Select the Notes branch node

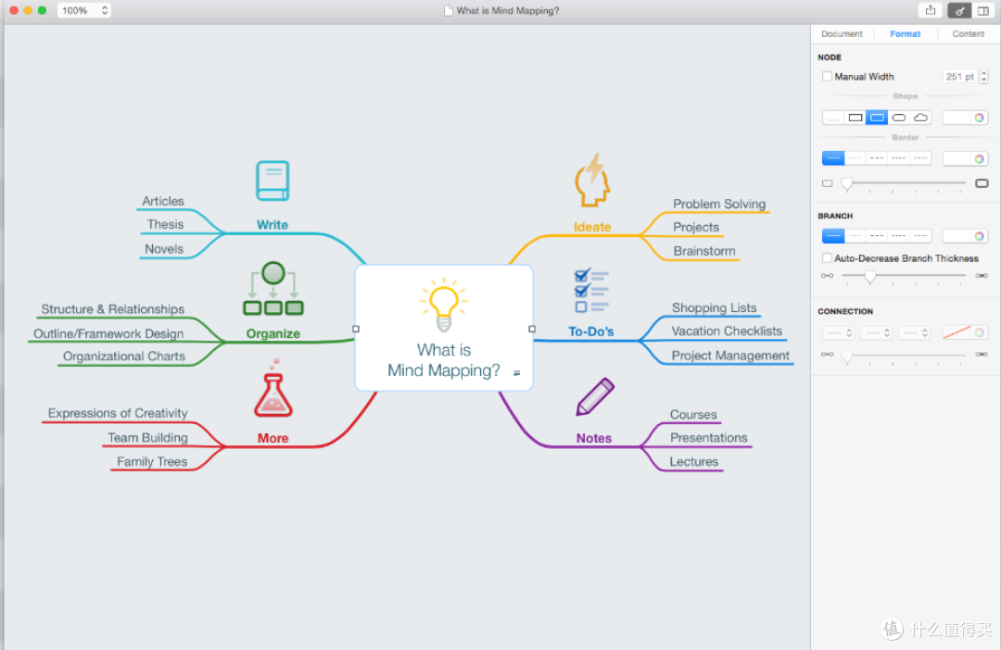[x=594, y=438]
